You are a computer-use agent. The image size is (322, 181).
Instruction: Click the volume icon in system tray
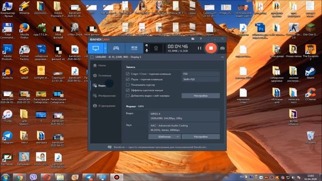coord(293,177)
